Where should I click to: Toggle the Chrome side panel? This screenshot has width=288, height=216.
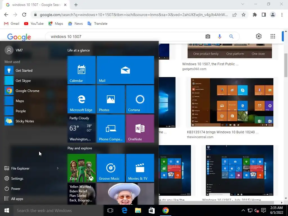point(264,15)
